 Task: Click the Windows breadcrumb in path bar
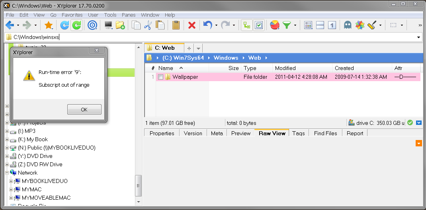click(226, 58)
